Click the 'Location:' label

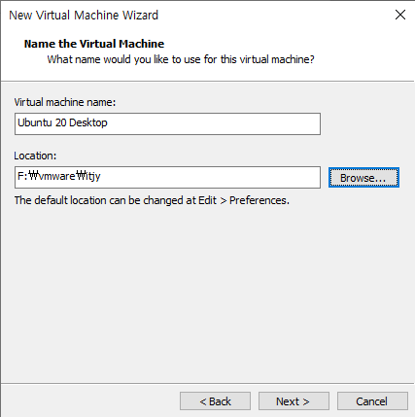pos(35,156)
